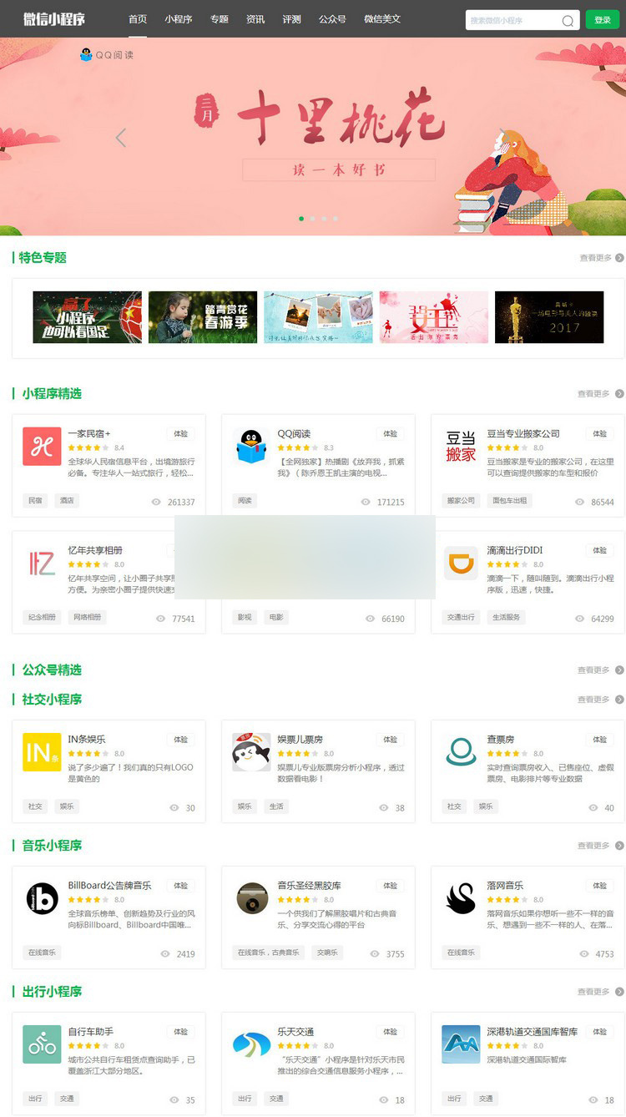Viewport: 626px width, 1117px height.
Task: Click 查看更多 link for 公众号精选
Action: tap(593, 670)
